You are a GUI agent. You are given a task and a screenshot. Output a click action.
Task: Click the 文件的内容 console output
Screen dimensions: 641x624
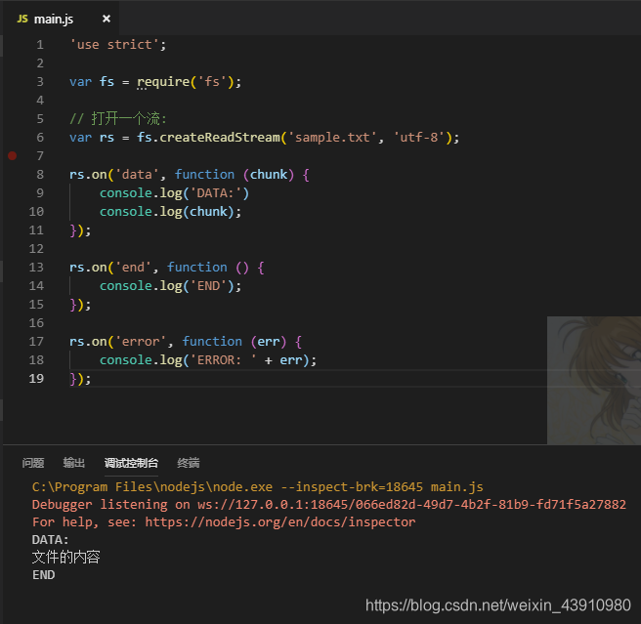(x=65, y=558)
